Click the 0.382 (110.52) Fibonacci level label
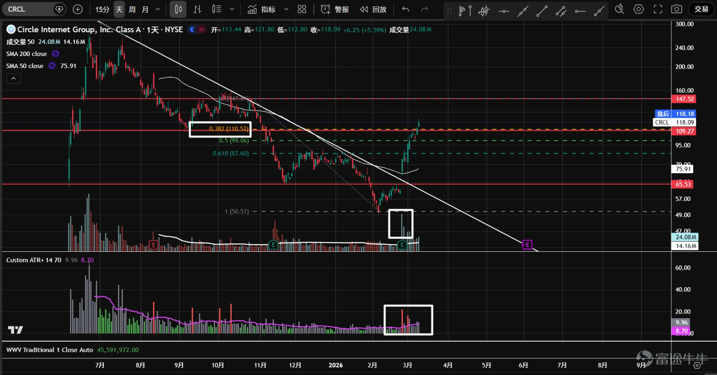 tap(229, 129)
